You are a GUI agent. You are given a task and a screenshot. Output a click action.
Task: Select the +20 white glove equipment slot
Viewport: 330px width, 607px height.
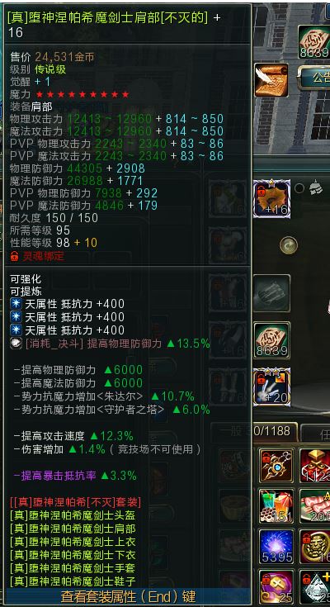pyautogui.click(x=271, y=386)
